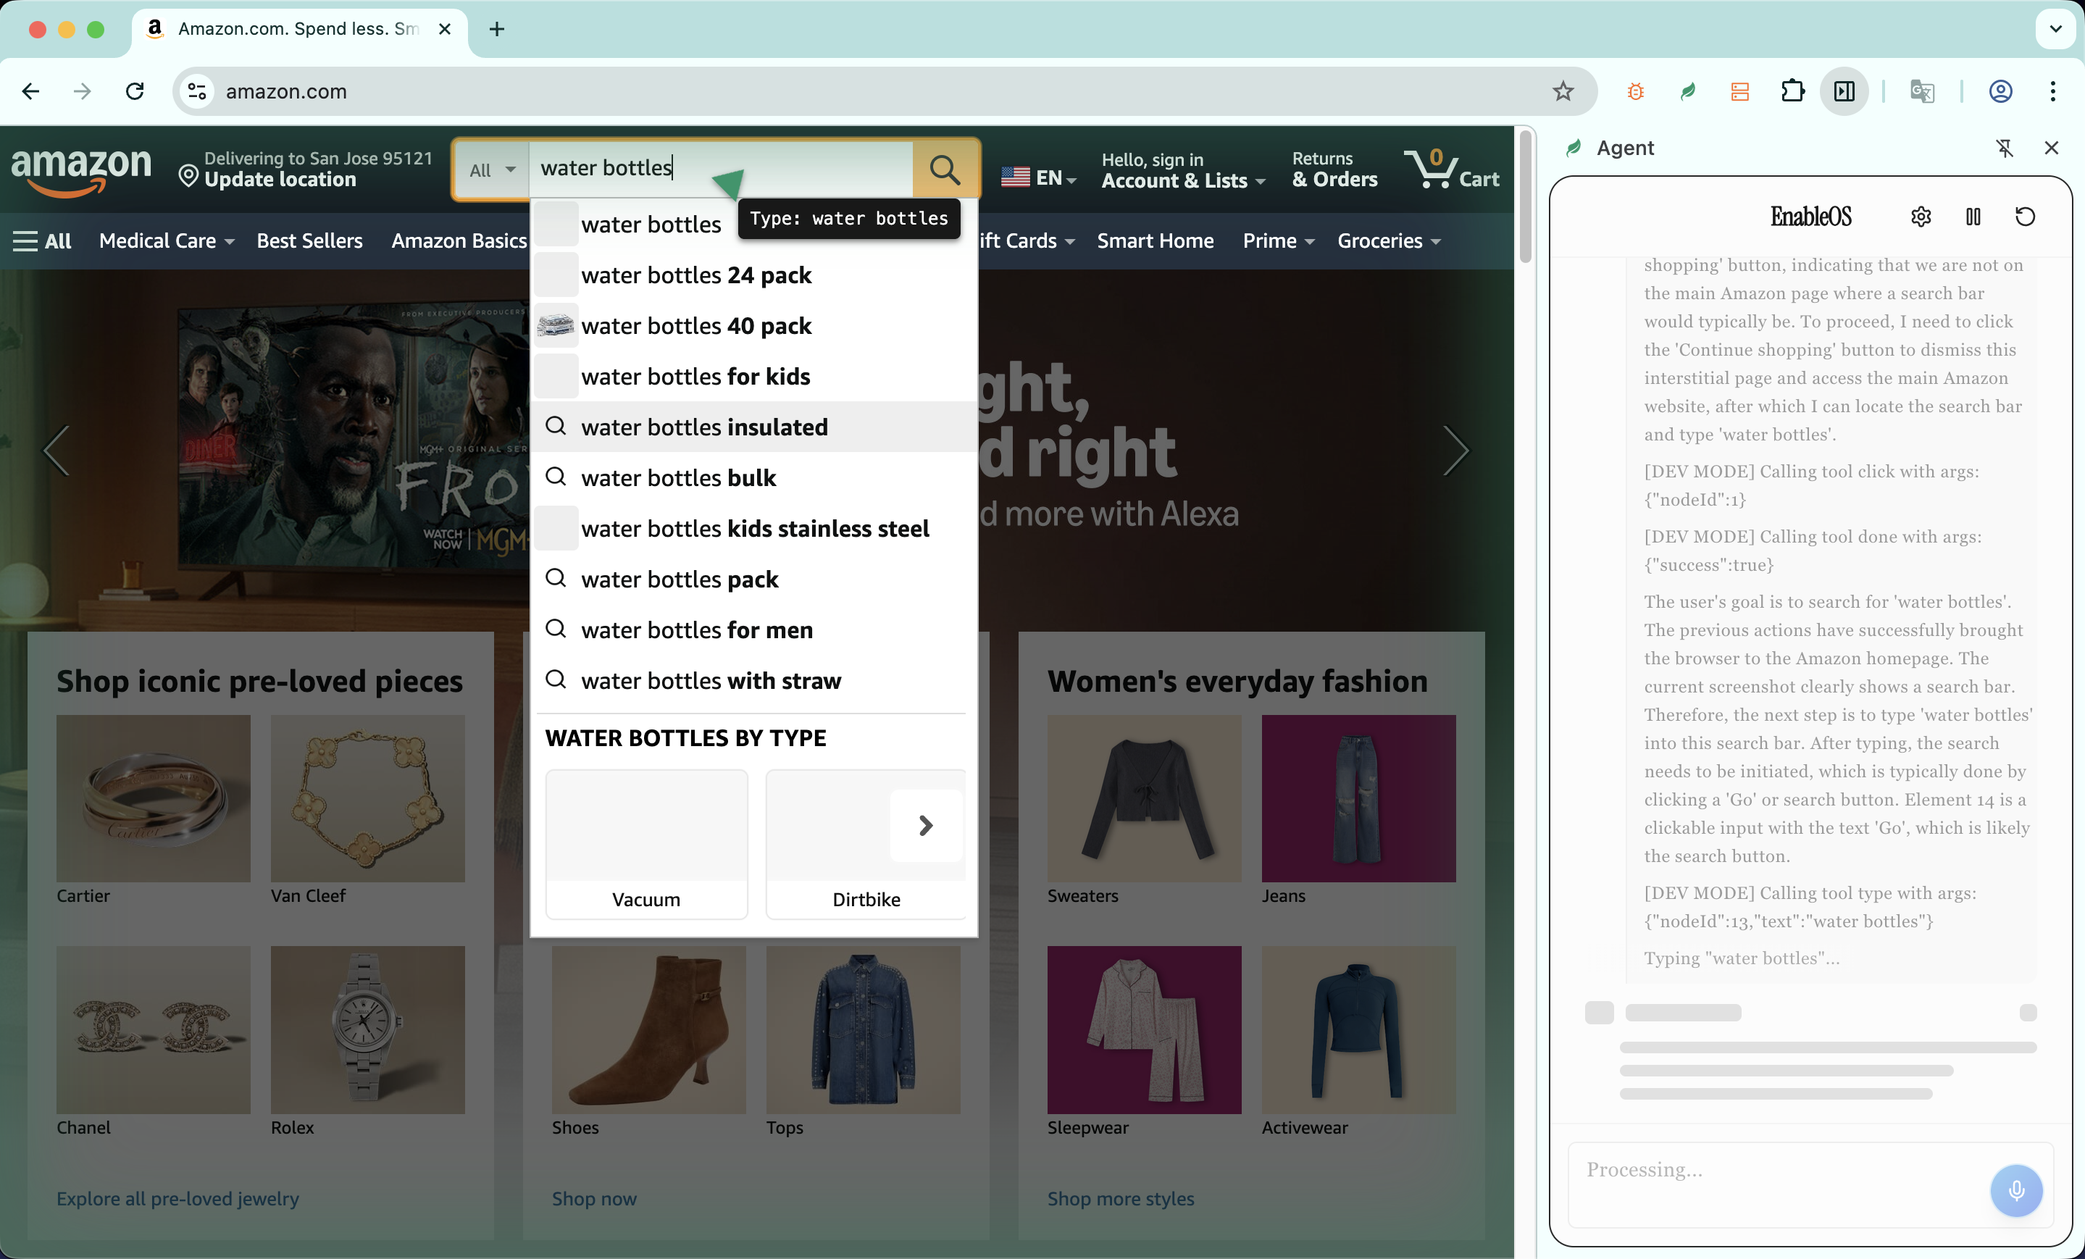Open the browser extensions puzzle icon
Screen dimensions: 2085x1259
coord(1792,91)
